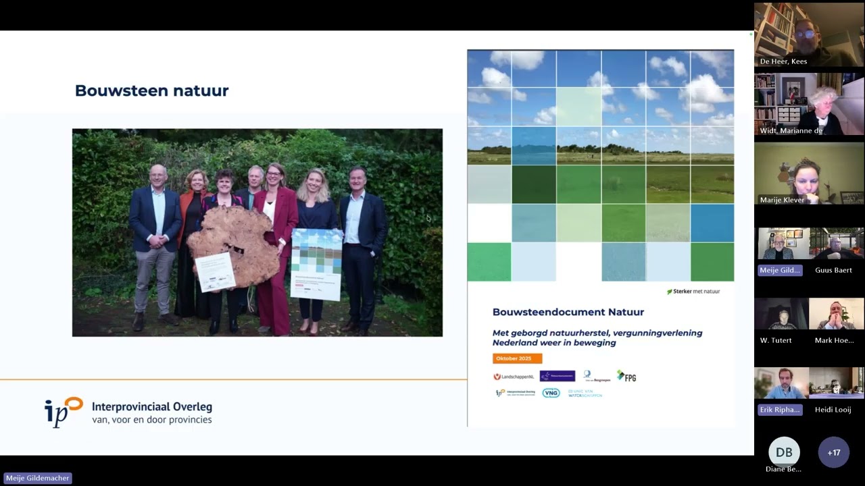Click the 'Erik Ripha...' highlighted name label
This screenshot has width=865, height=486.
coord(780,410)
